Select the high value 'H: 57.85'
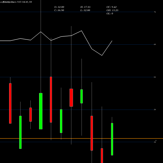The image size is (163, 163). coord(85,7)
